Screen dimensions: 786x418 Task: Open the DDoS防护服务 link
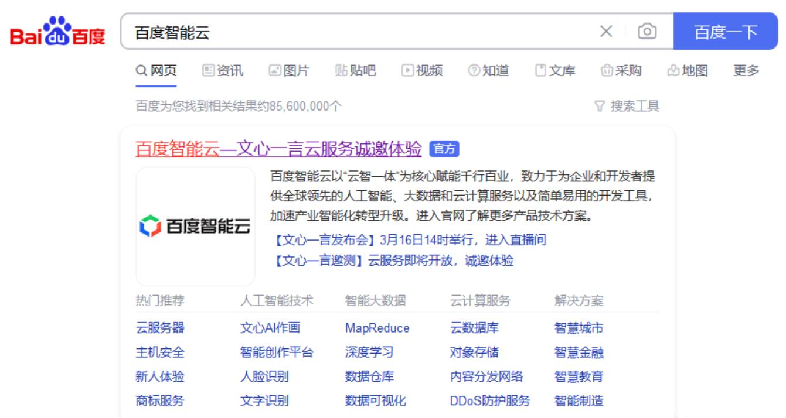[489, 401]
